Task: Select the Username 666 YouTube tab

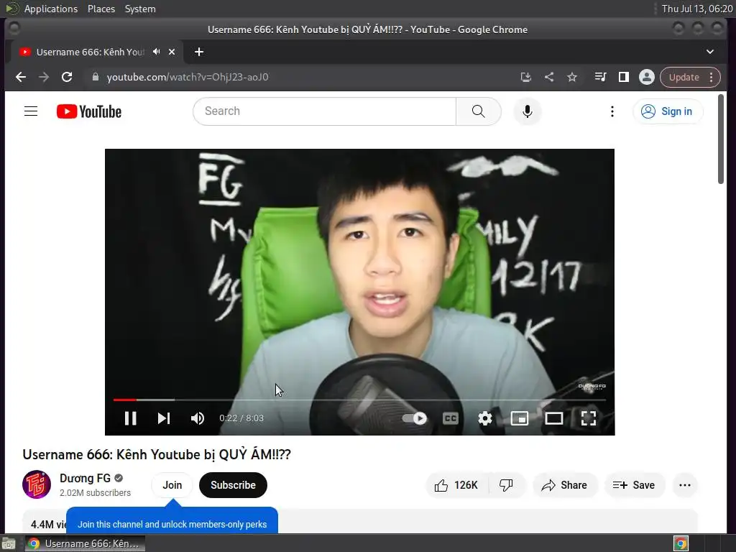Action: tap(89, 52)
